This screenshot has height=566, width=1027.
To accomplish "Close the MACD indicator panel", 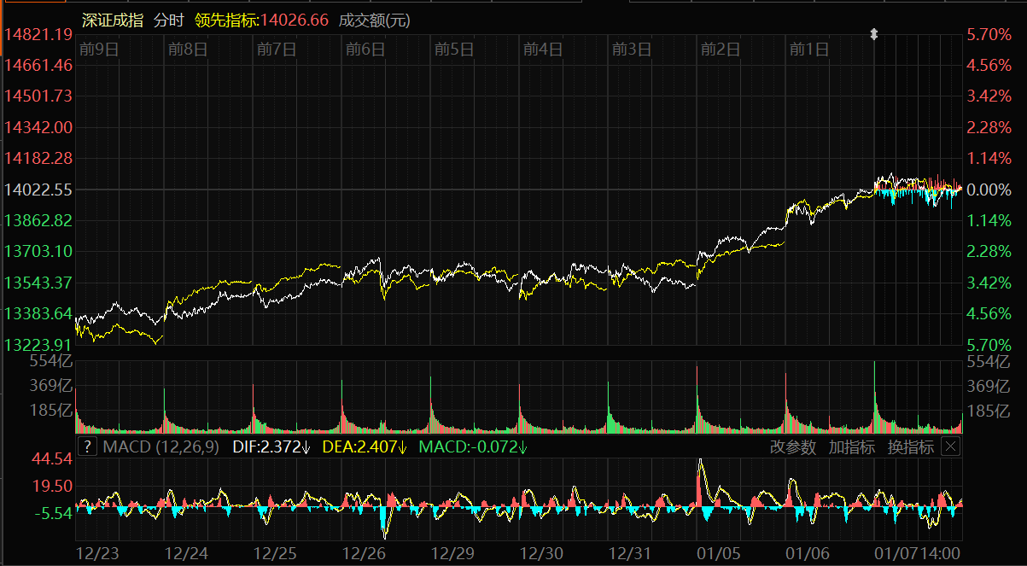I will 950,446.
